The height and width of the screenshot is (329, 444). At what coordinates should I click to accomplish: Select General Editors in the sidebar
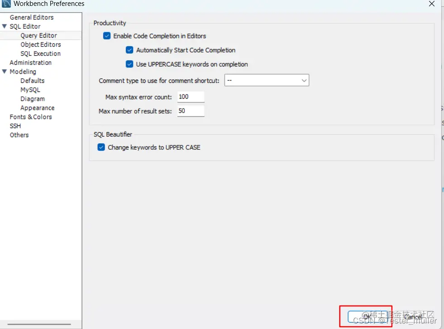[x=31, y=17]
